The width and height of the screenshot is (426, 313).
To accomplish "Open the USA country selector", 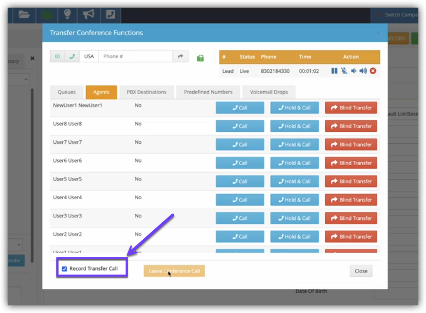I will tap(89, 56).
